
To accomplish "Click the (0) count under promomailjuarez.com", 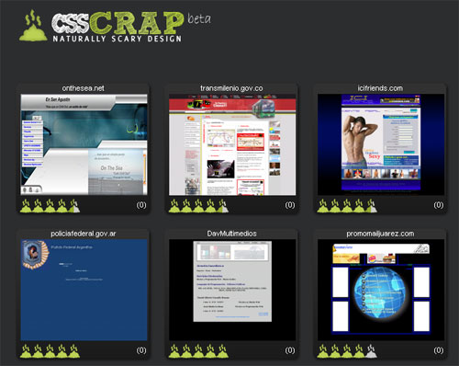I will [438, 350].
